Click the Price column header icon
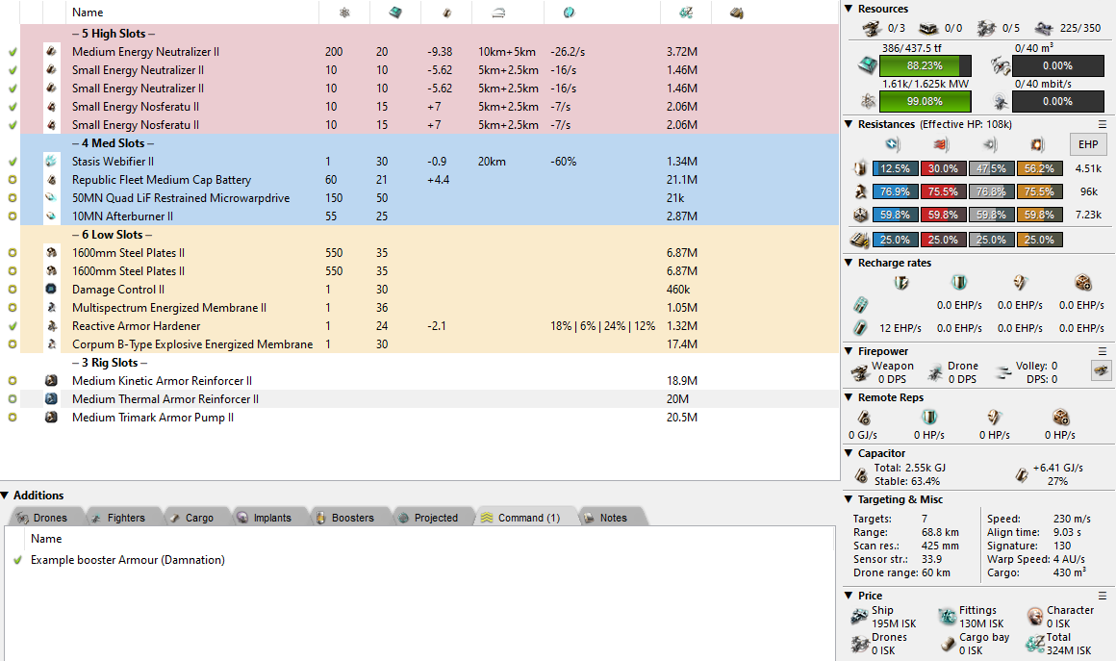The height and width of the screenshot is (661, 1116). 685,13
